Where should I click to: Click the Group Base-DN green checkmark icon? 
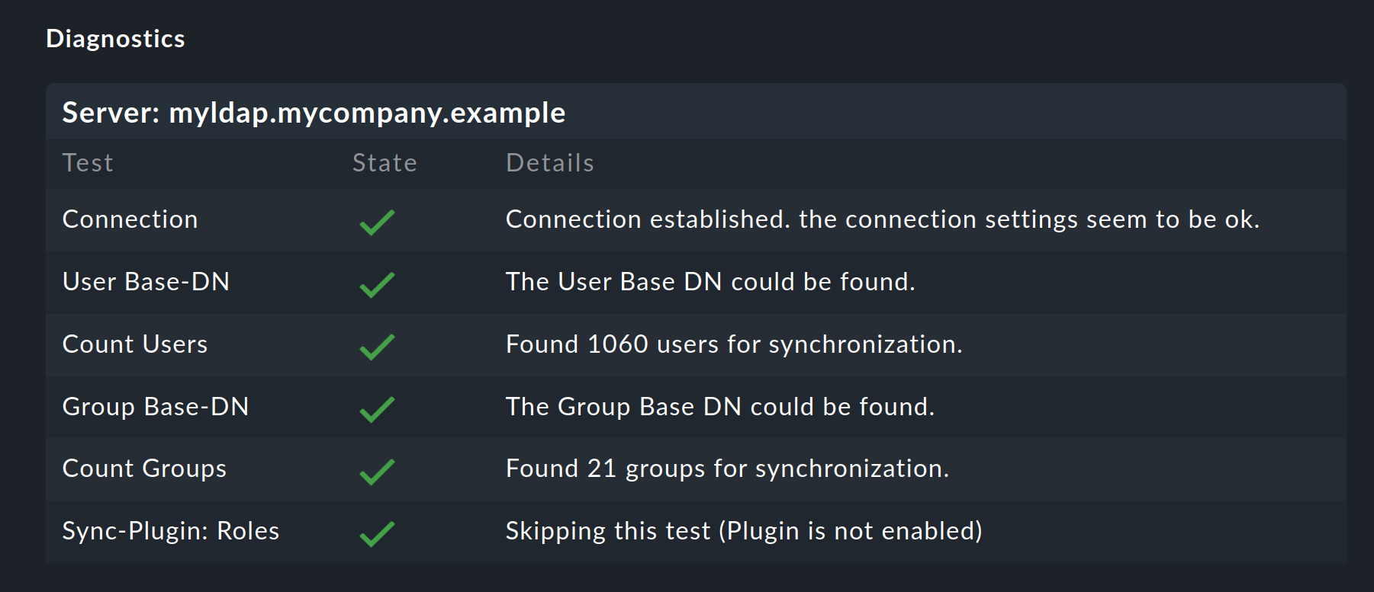[375, 408]
